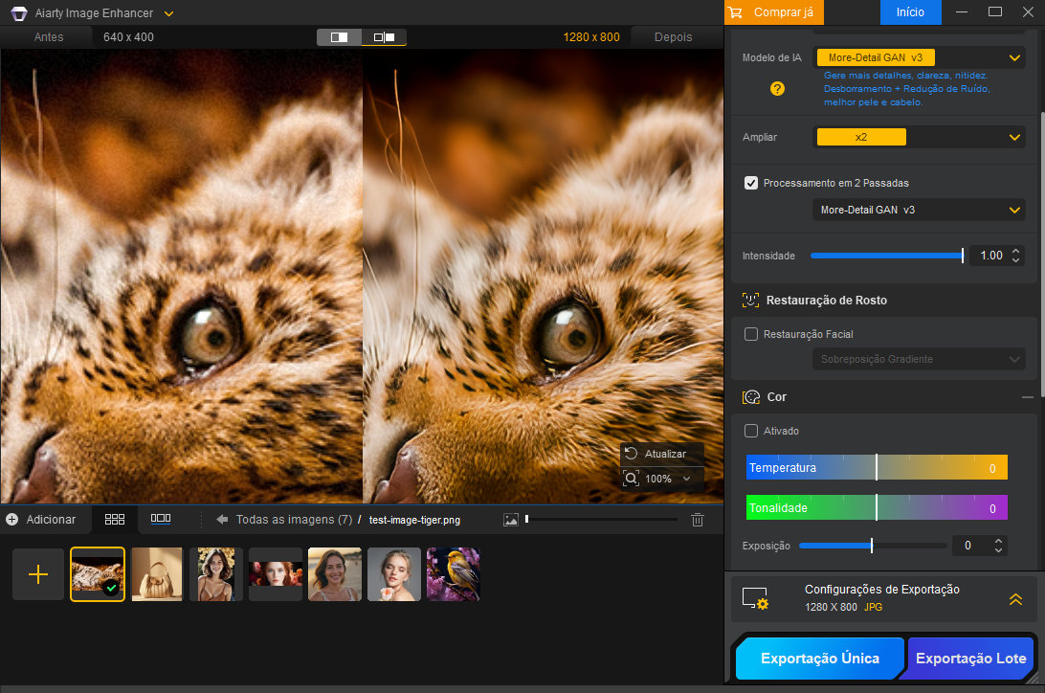Open the Início tab
Screen dimensions: 1045x693
point(909,12)
